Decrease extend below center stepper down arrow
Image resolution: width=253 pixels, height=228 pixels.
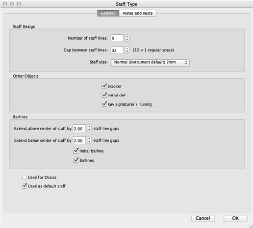(x=89, y=142)
